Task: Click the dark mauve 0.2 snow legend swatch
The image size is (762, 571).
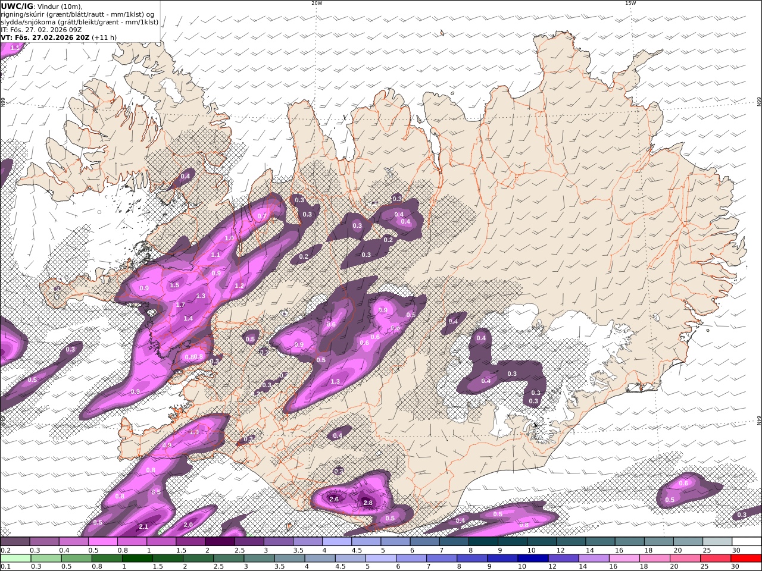Action: 15,541
